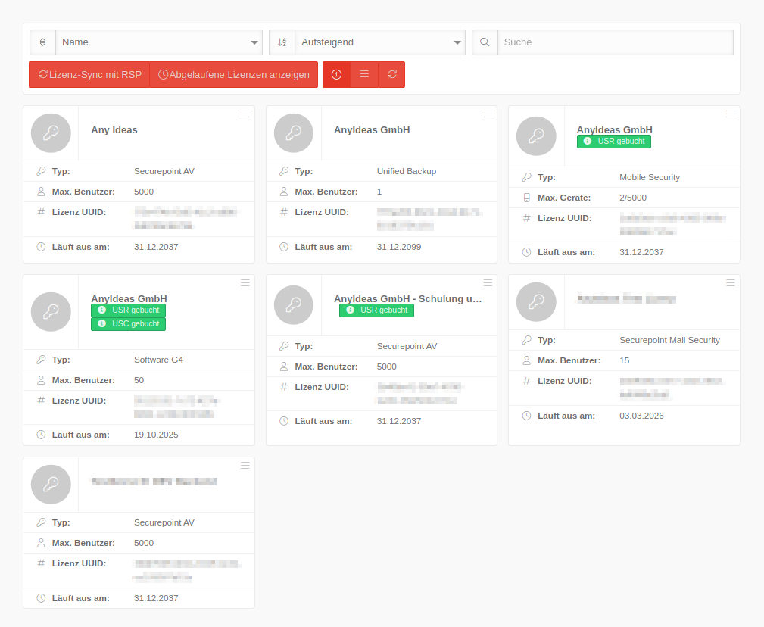Click the Suche search input field
The width and height of the screenshot is (764, 627).
tap(615, 42)
